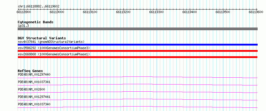Viewport: 266px width, 111px height.
Task: Click the gray 1p31.3 cytogenetic band
Action: coord(137,29)
